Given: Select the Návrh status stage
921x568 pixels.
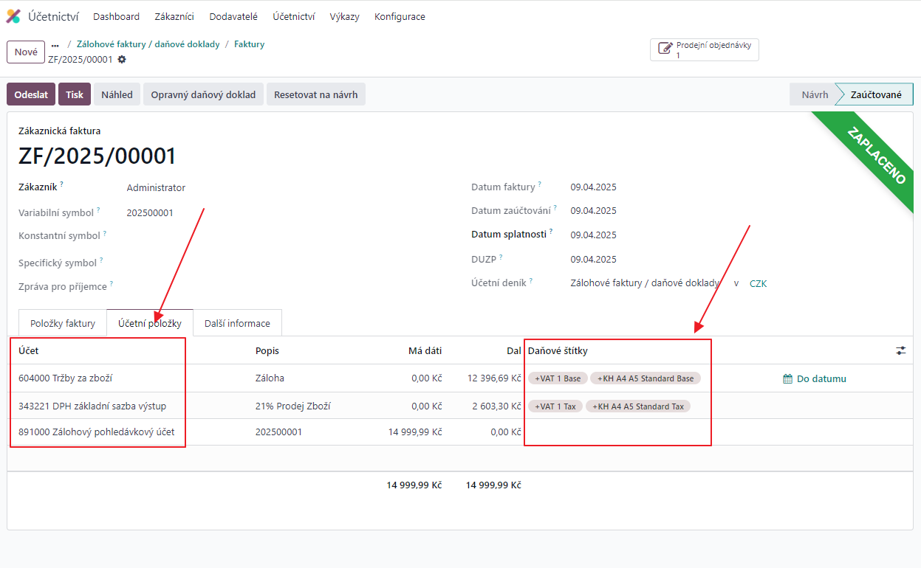Looking at the screenshot, I should point(814,94).
